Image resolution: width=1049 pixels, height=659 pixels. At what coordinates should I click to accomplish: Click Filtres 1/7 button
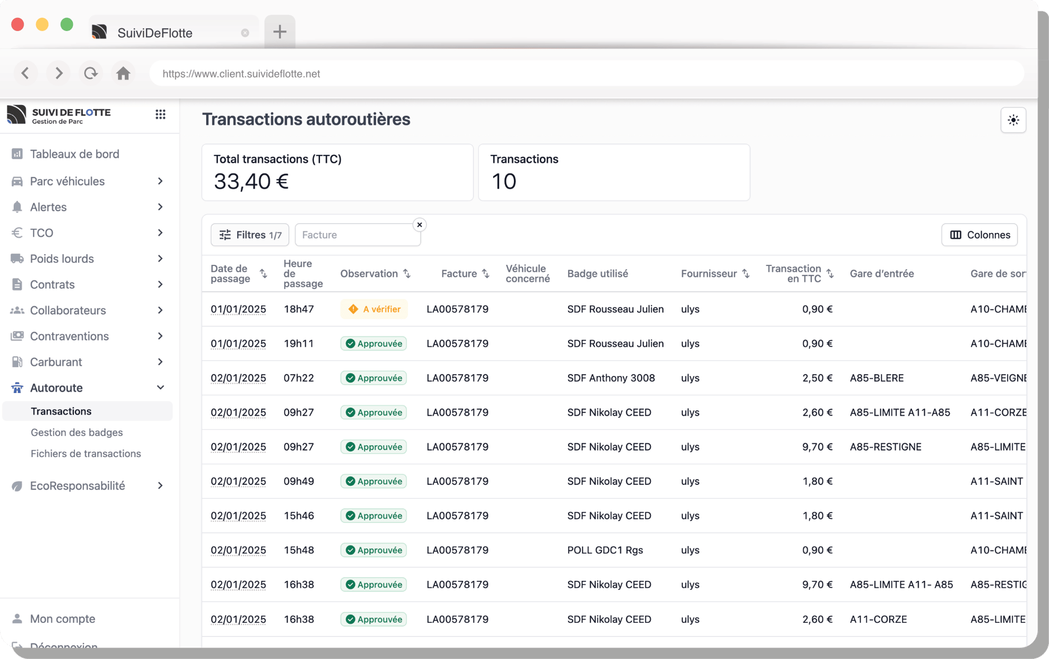pyautogui.click(x=250, y=235)
